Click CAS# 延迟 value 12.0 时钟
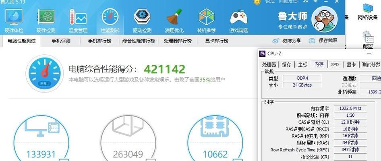 pos(350,122)
